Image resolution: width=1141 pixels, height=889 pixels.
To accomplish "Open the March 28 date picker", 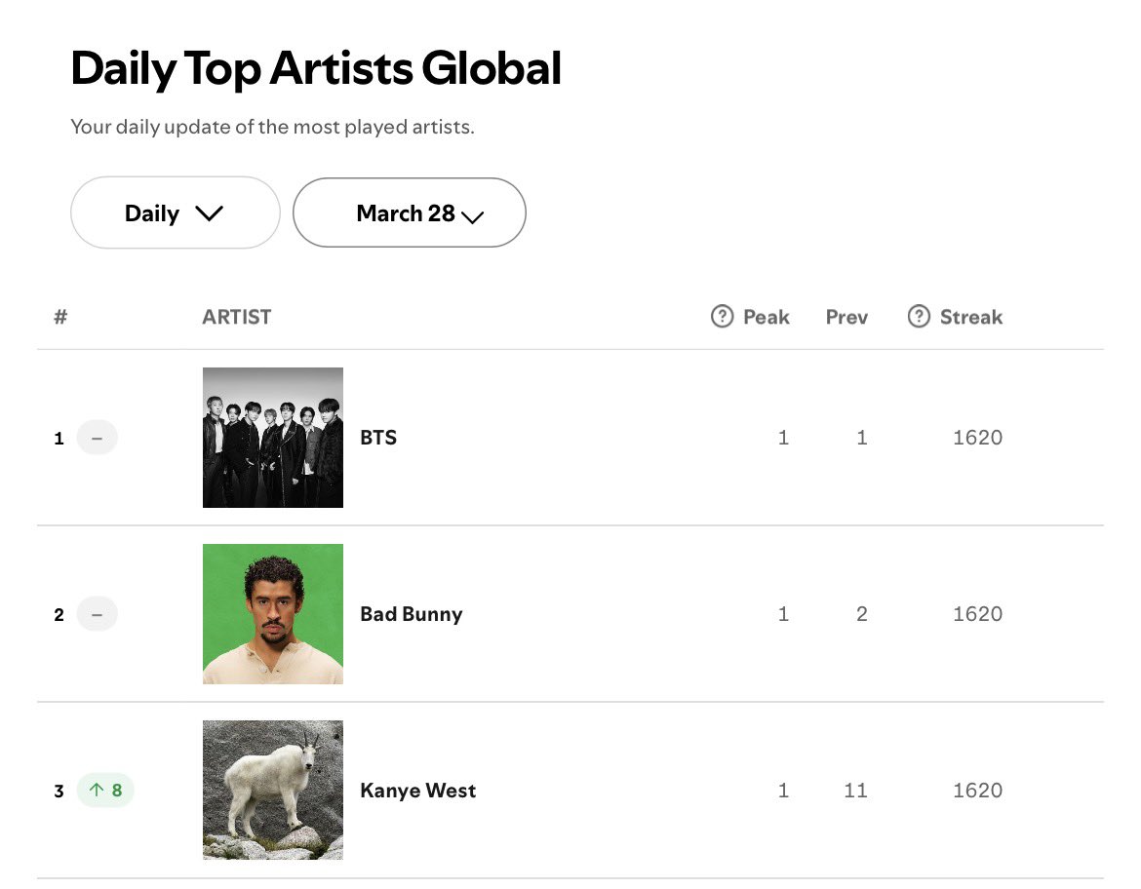I will point(410,213).
